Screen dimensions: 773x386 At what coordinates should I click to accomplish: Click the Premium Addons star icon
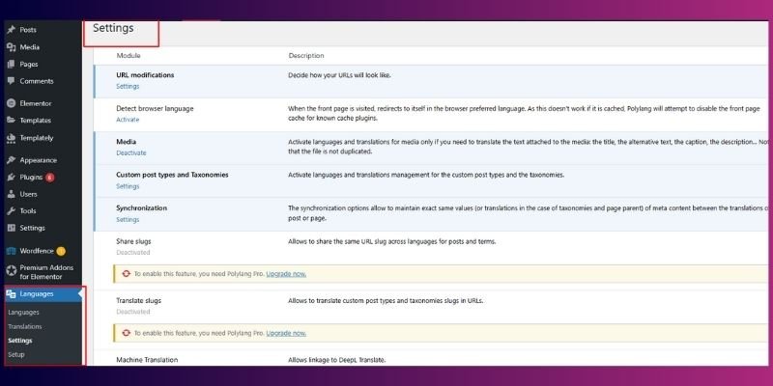coord(12,271)
